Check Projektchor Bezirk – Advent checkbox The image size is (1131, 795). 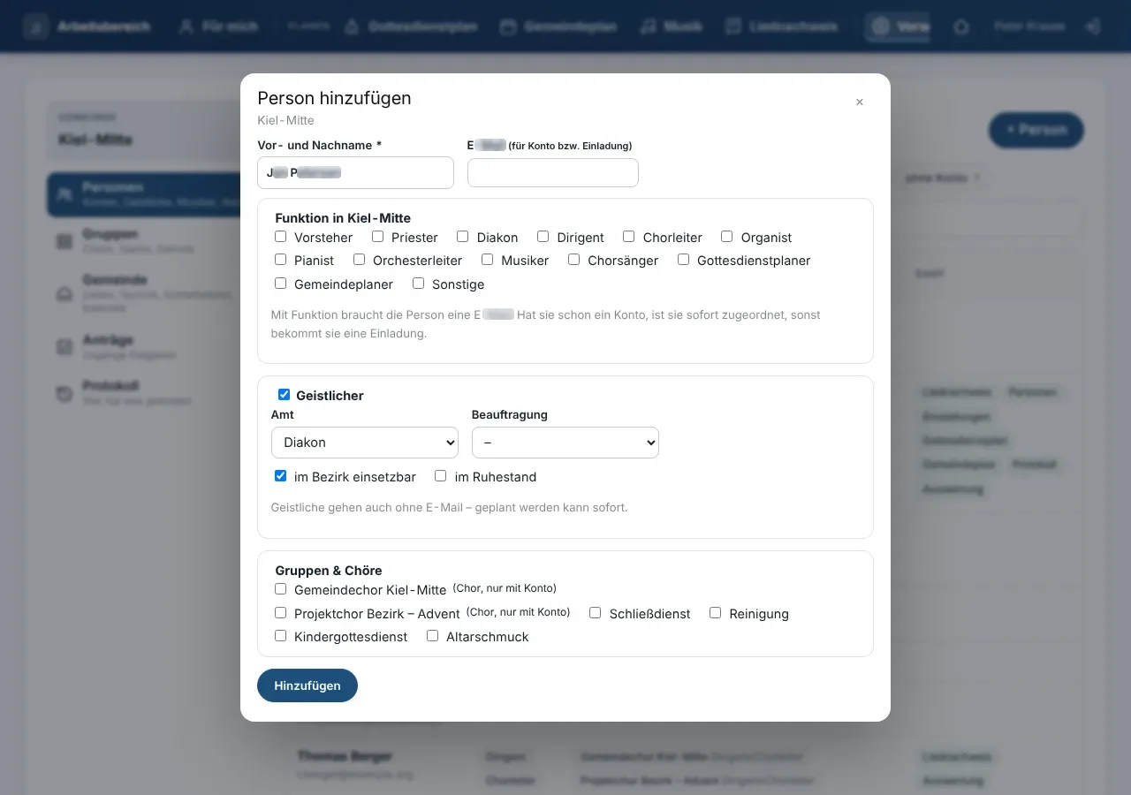280,613
